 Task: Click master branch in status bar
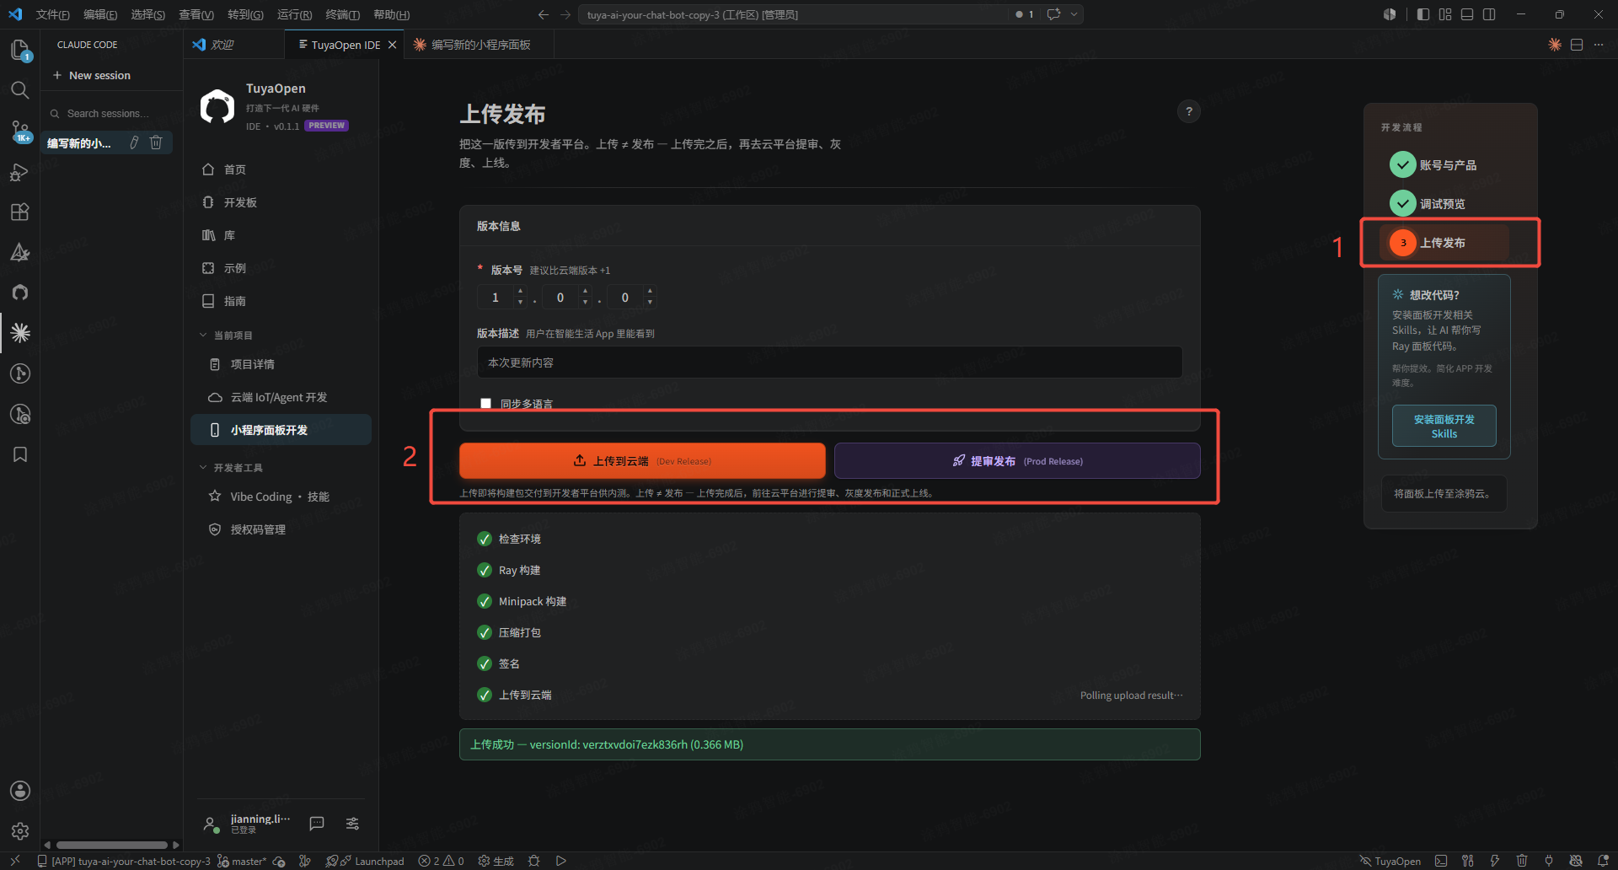click(242, 861)
